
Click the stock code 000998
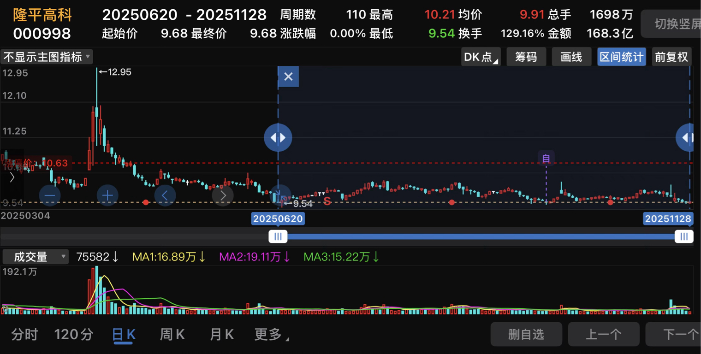(42, 33)
